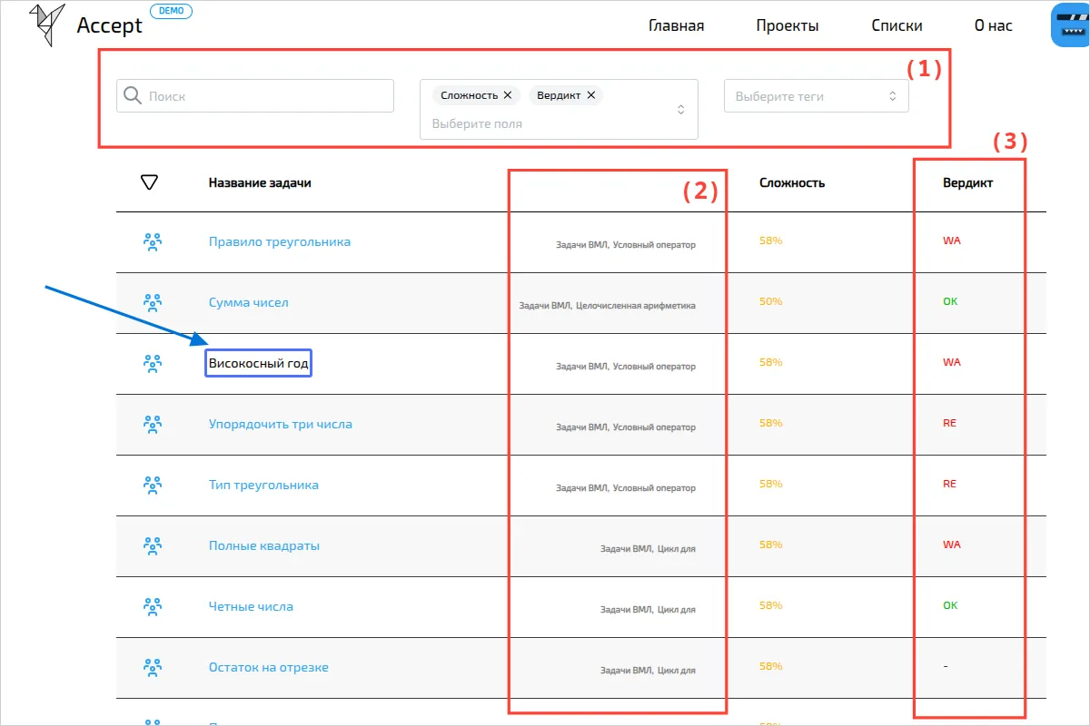Image resolution: width=1090 pixels, height=726 pixels.
Task: Click group icon beside Упорядочить три числа
Action: coord(153,424)
